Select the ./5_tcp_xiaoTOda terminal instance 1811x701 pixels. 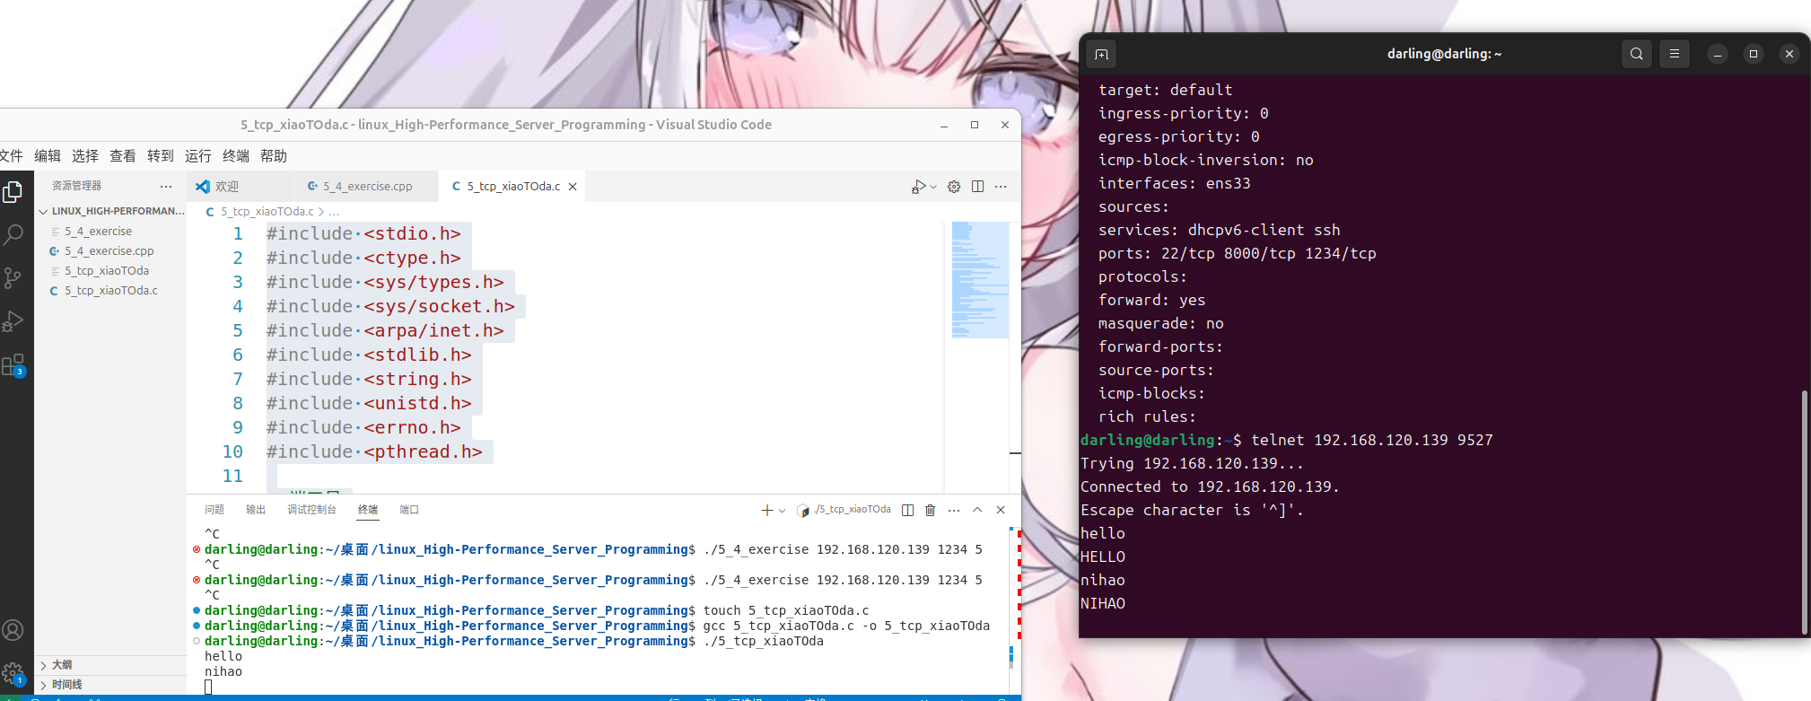(x=844, y=510)
